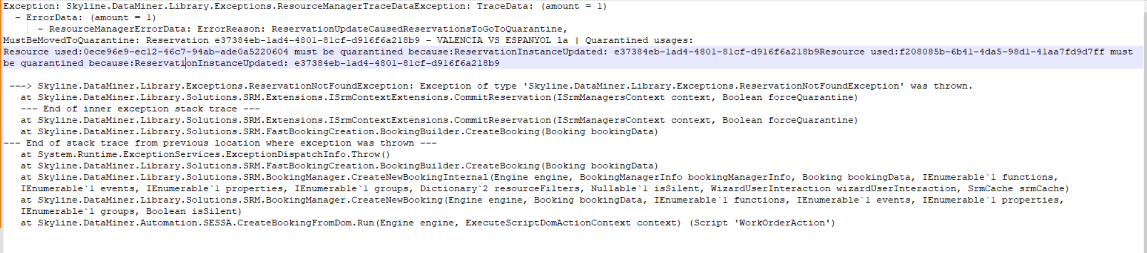Click resource GUID '0ece96e9-ec12-46c7-94ab-ade0a5220604'
Screen dimensions: 1147x253
[x=186, y=52]
